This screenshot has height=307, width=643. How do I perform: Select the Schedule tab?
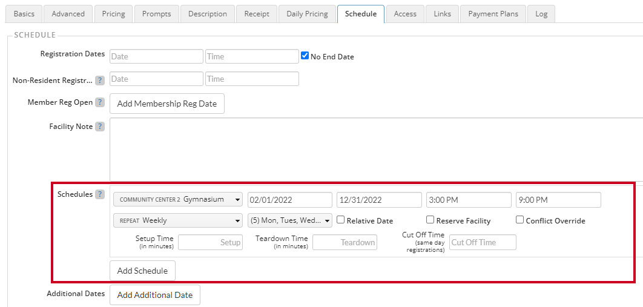pyautogui.click(x=361, y=14)
